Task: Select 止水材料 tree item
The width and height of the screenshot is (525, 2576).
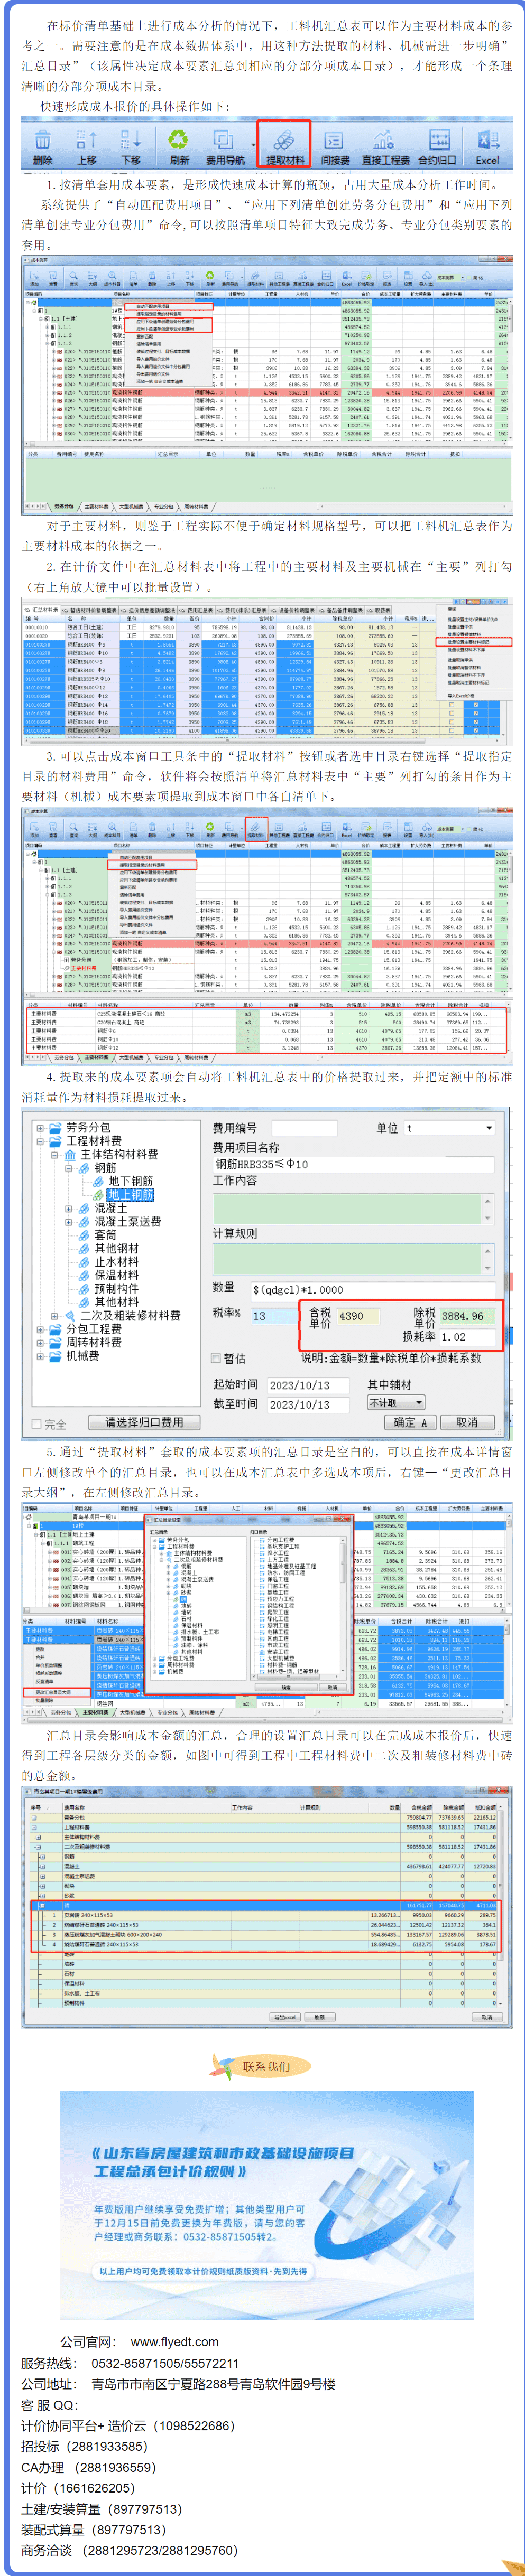Action: [116, 1262]
